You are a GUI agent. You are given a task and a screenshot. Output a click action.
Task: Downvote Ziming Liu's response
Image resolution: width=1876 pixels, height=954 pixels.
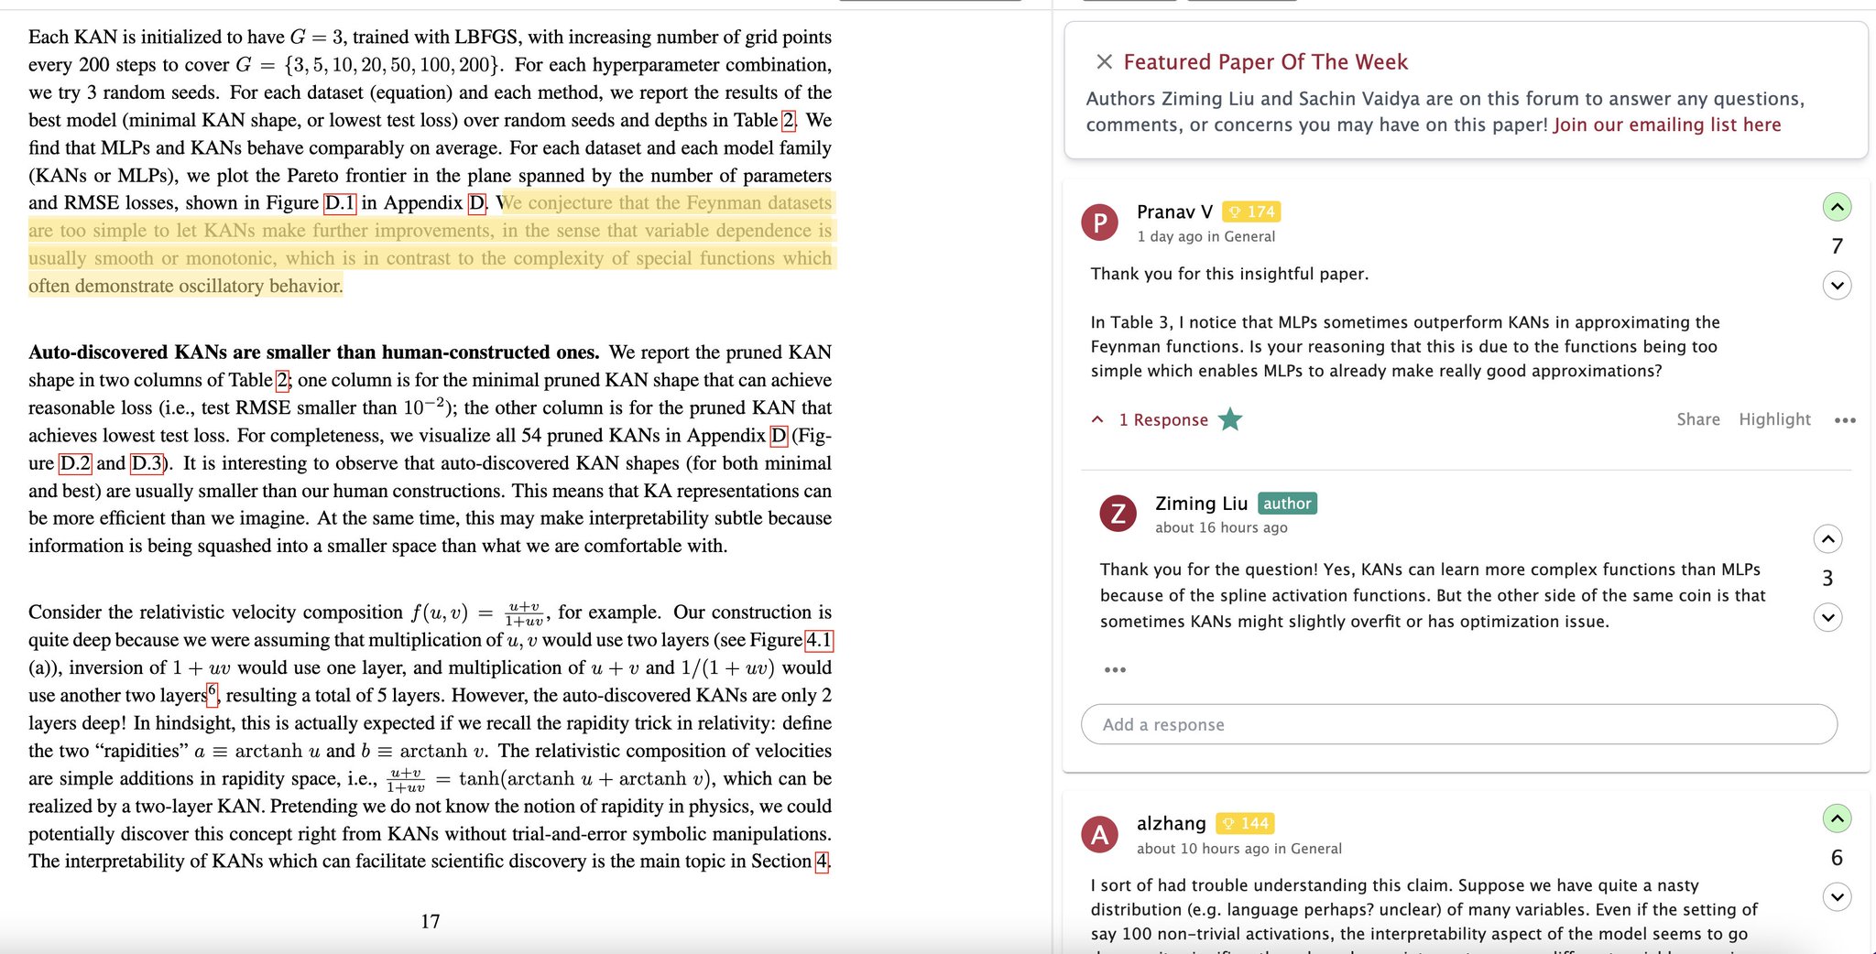pos(1827,617)
